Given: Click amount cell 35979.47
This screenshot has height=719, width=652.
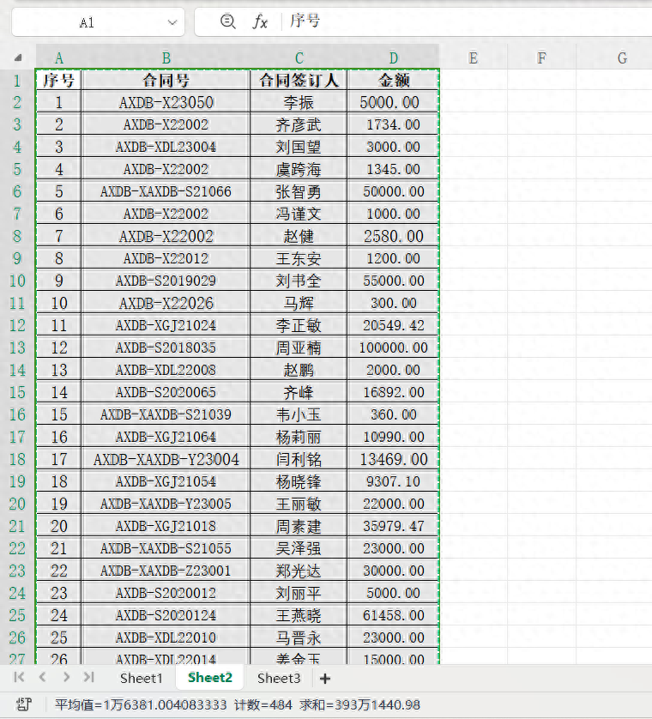Looking at the screenshot, I should (x=394, y=526).
